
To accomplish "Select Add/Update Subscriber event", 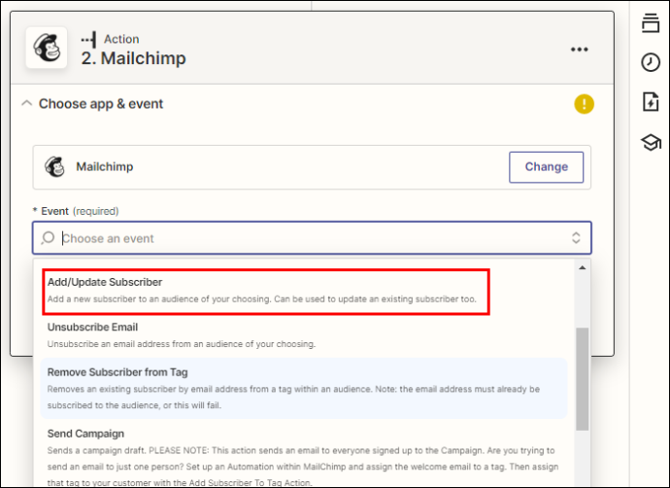I will [x=266, y=291].
